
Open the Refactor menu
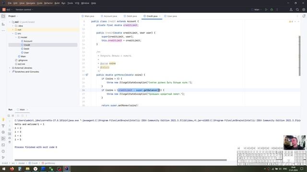48,3
